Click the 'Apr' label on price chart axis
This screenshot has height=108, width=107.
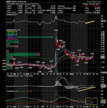coord(15,74)
